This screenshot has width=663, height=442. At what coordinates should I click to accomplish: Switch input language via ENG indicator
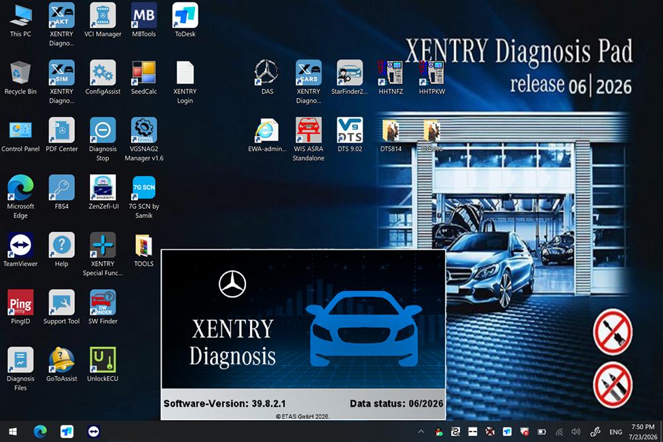[x=616, y=432]
